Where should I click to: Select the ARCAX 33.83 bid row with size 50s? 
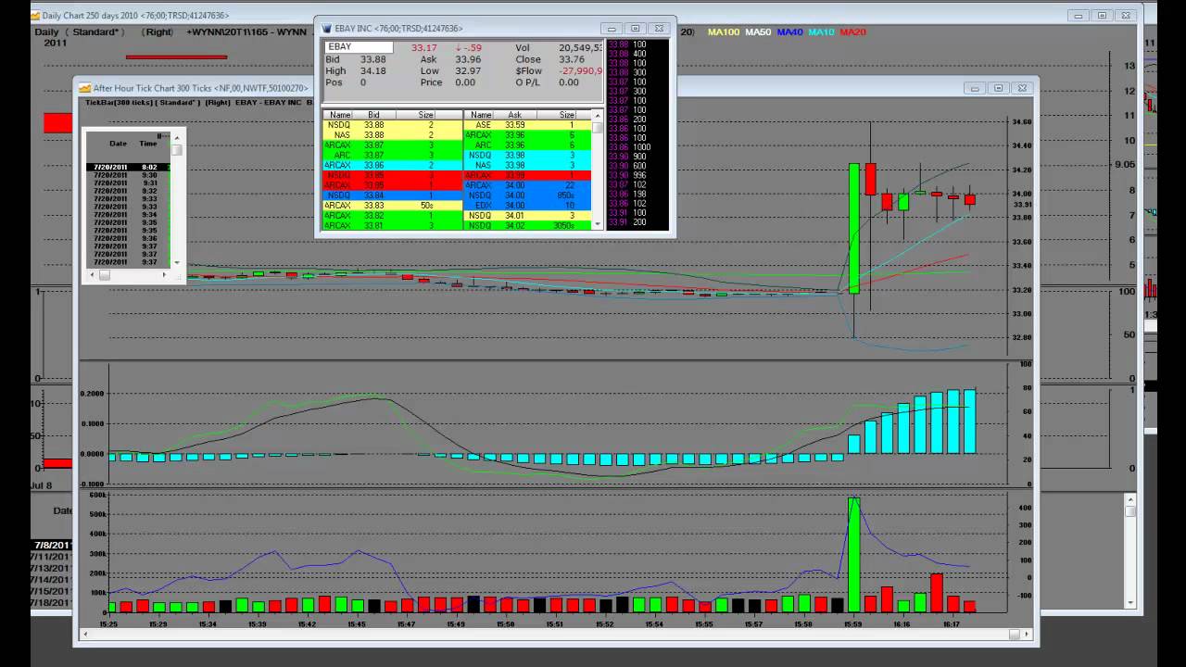coord(391,206)
